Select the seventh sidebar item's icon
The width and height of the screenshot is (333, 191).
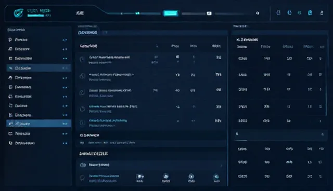point(10,97)
